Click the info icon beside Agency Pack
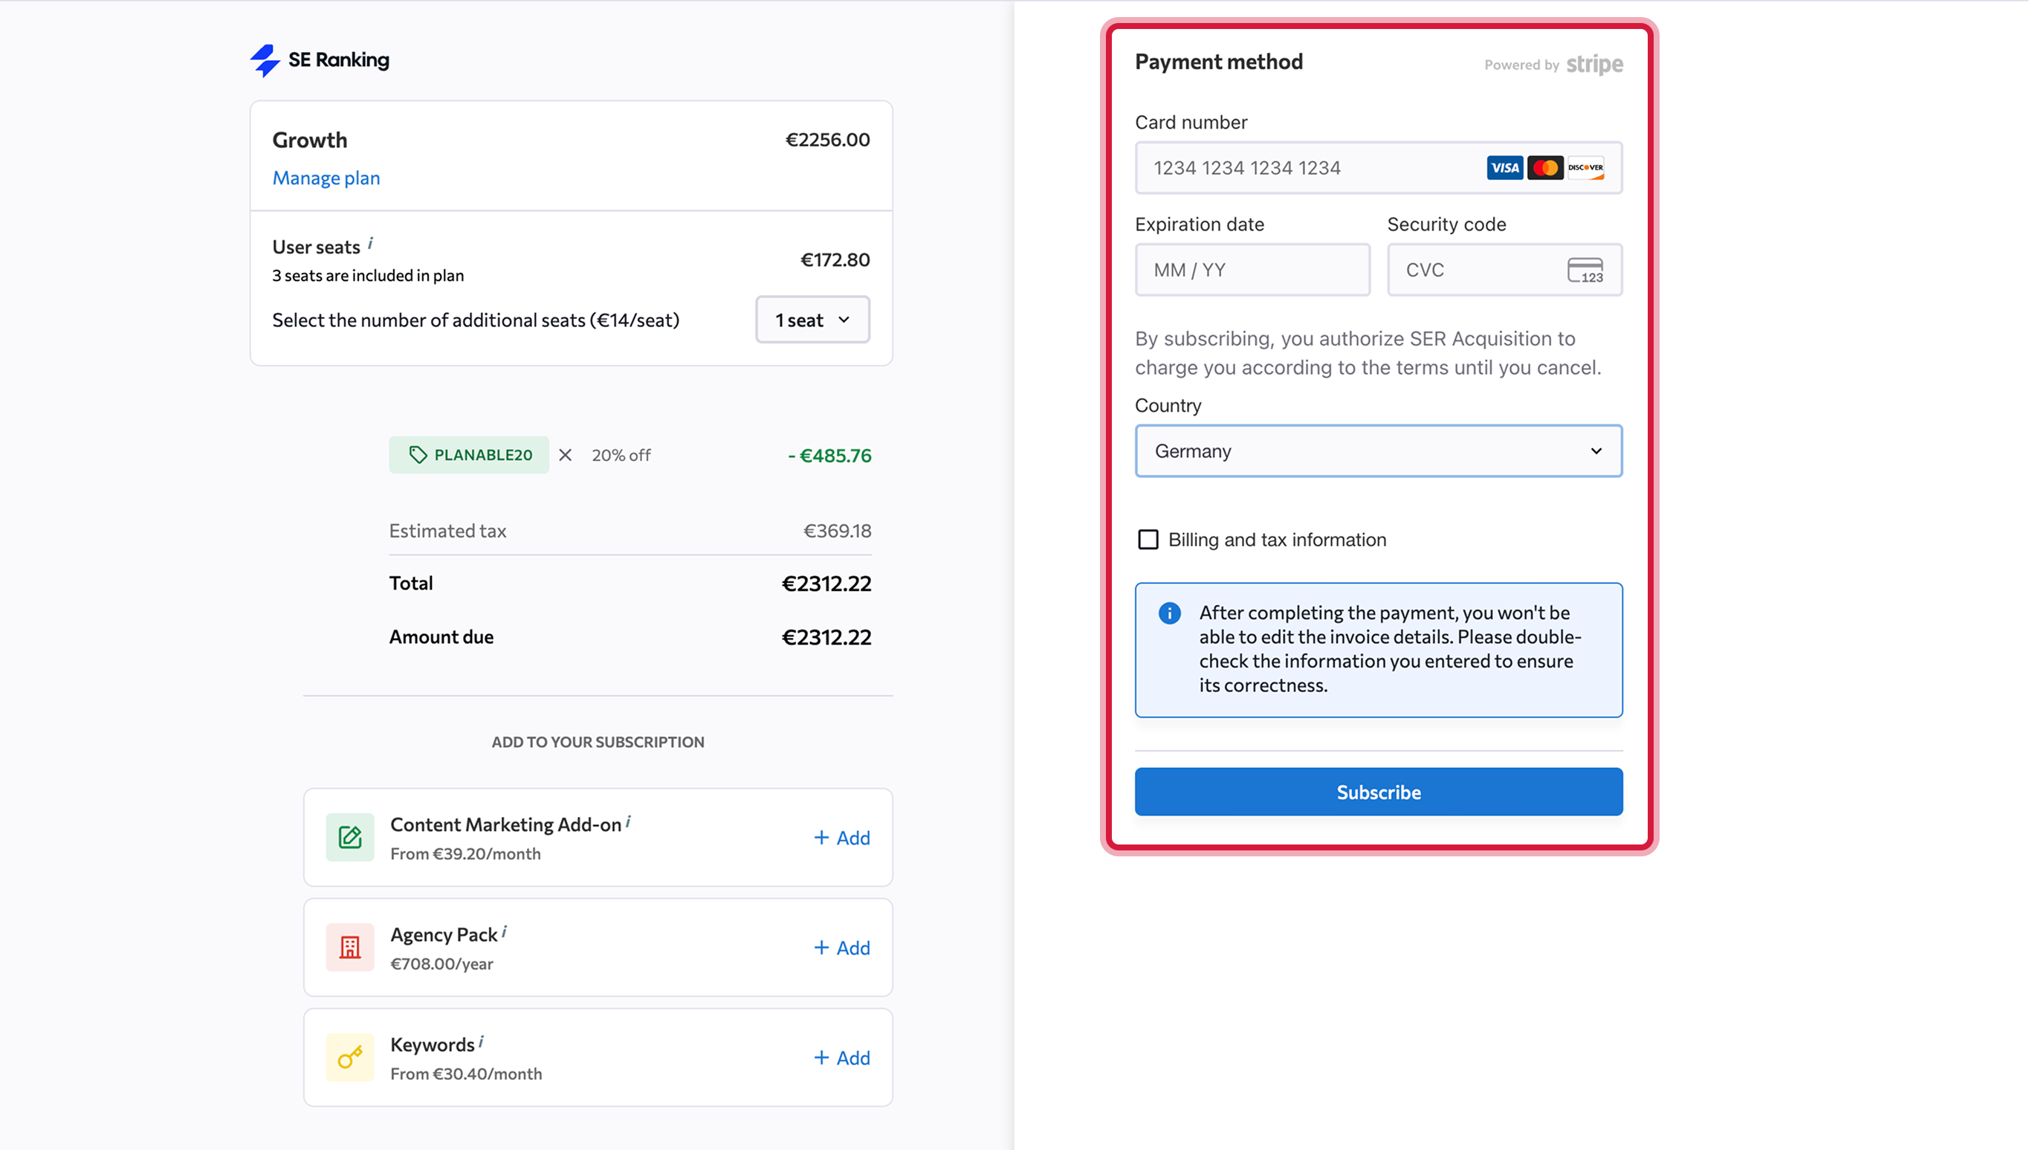This screenshot has height=1150, width=2029. pos(505,932)
